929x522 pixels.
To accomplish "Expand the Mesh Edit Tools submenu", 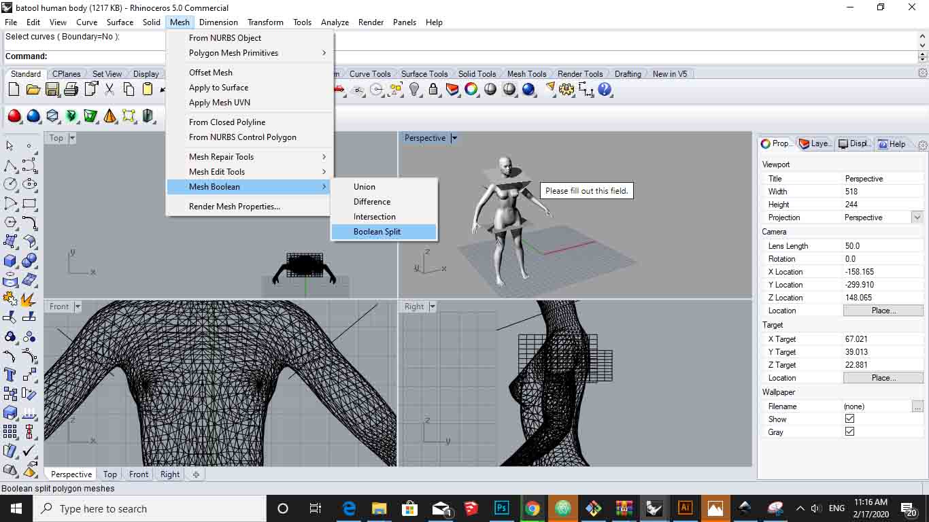I will click(250, 172).
